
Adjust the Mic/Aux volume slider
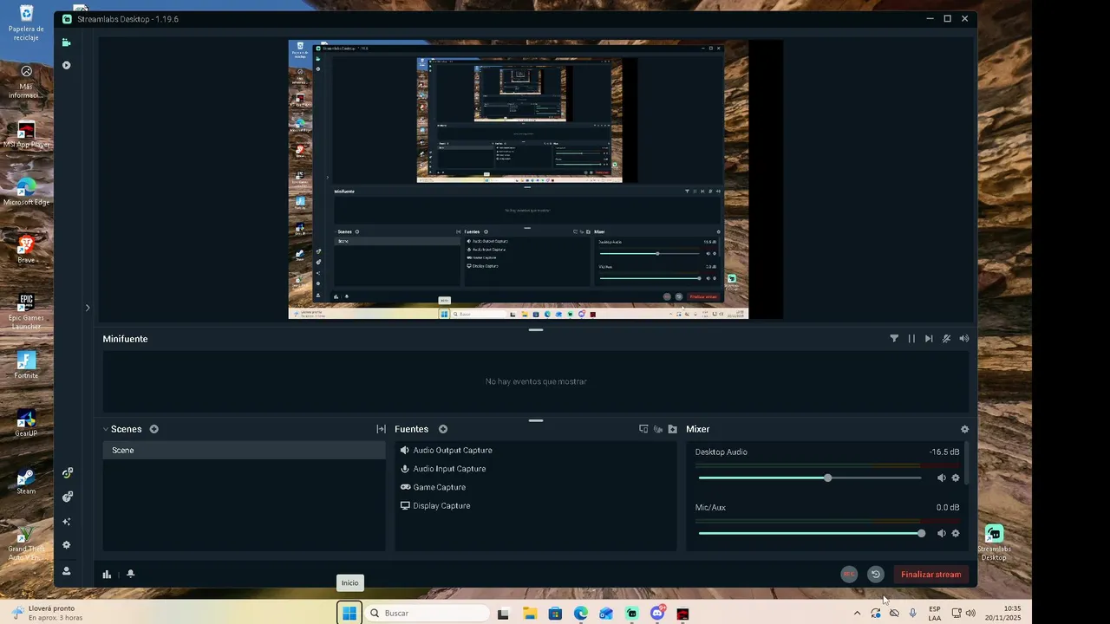[810, 533]
